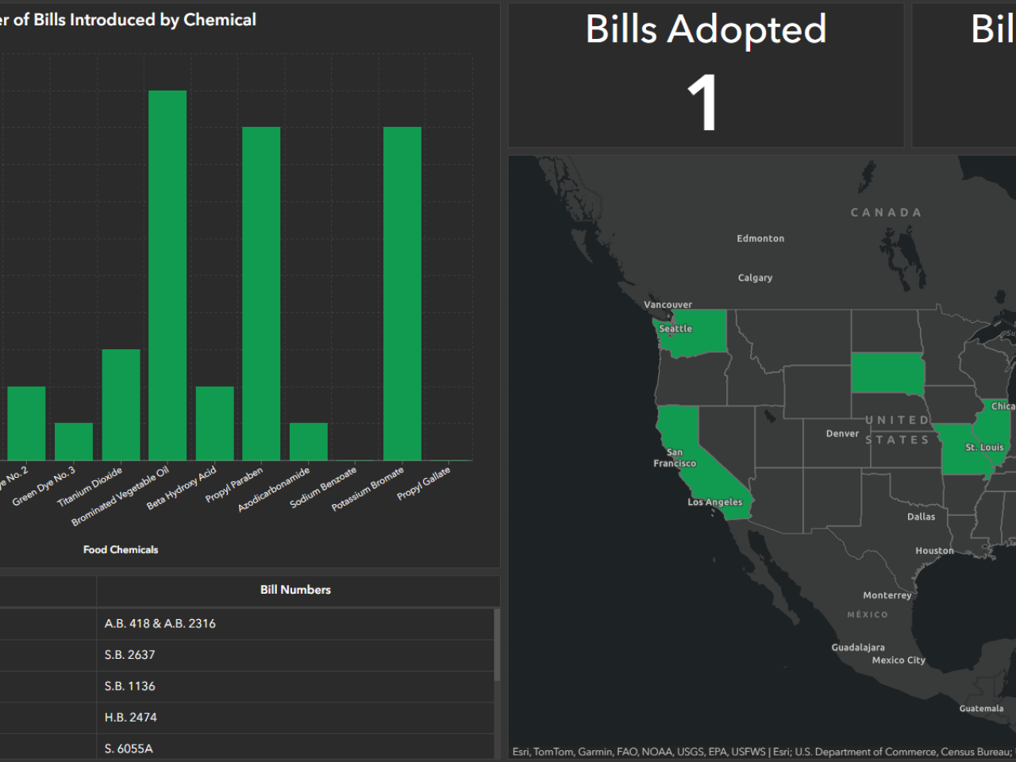
Task: Open the A.B. 418 & A.B. 2316 table row
Action: [x=159, y=623]
